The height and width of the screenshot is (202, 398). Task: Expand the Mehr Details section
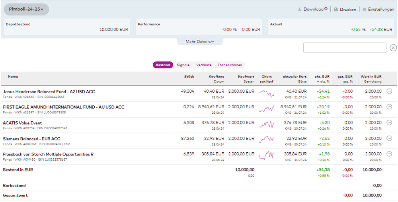coord(200,41)
